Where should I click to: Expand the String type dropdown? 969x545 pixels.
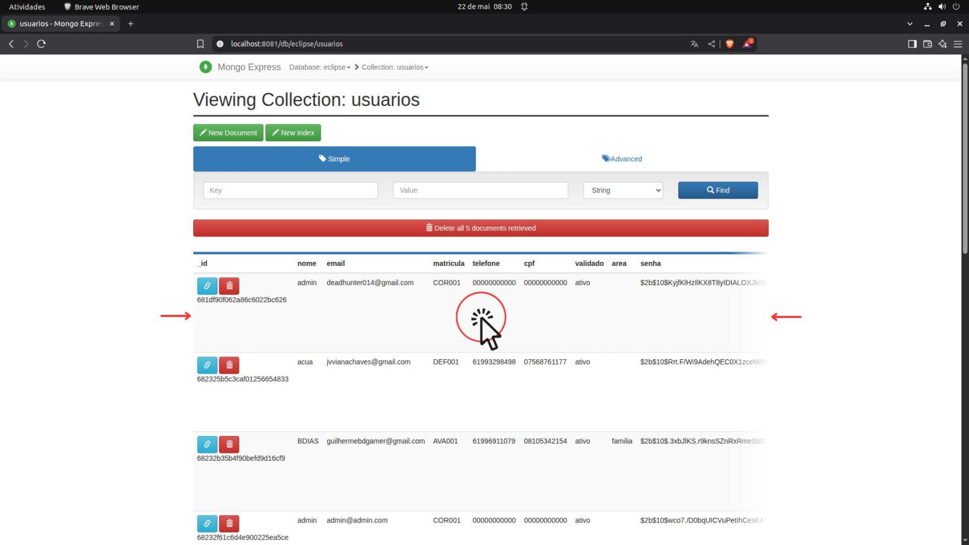click(x=623, y=190)
